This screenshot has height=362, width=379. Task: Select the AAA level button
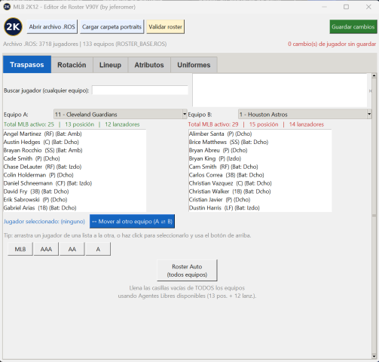[x=46, y=249]
